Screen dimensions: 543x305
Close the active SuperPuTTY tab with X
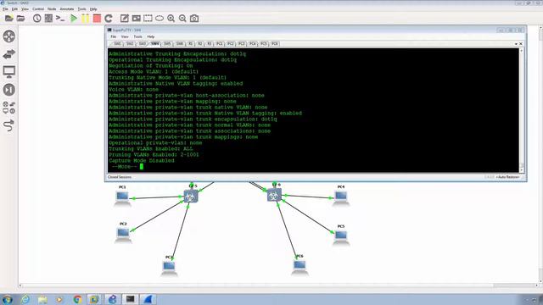click(x=520, y=44)
